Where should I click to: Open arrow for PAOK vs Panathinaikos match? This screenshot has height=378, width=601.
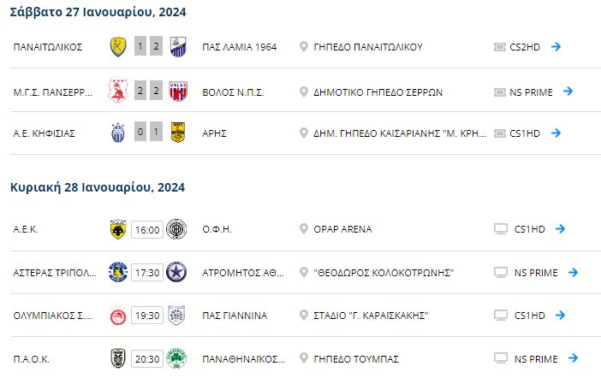pos(573,358)
